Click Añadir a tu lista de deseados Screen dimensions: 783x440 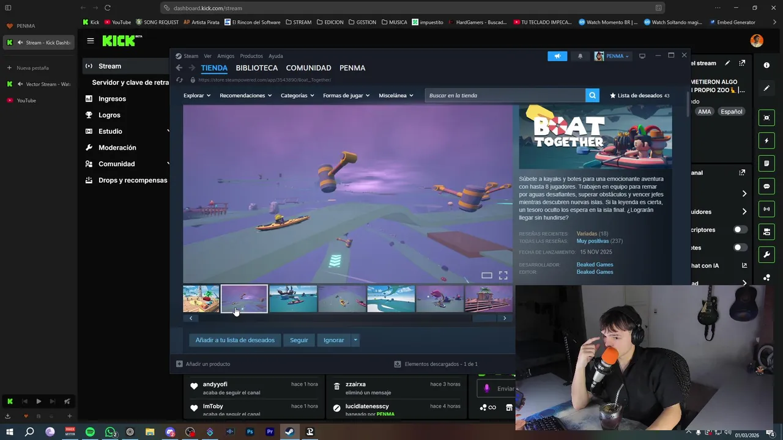pos(235,340)
